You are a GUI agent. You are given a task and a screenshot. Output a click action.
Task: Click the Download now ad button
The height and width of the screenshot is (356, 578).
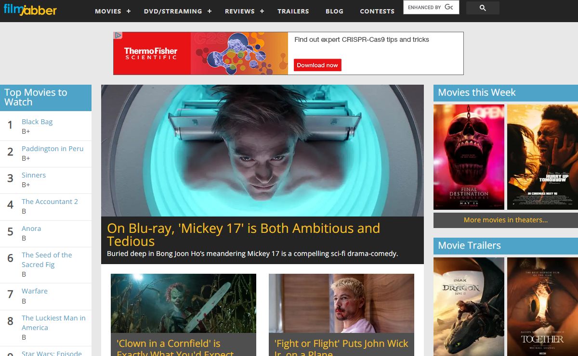coord(317,65)
